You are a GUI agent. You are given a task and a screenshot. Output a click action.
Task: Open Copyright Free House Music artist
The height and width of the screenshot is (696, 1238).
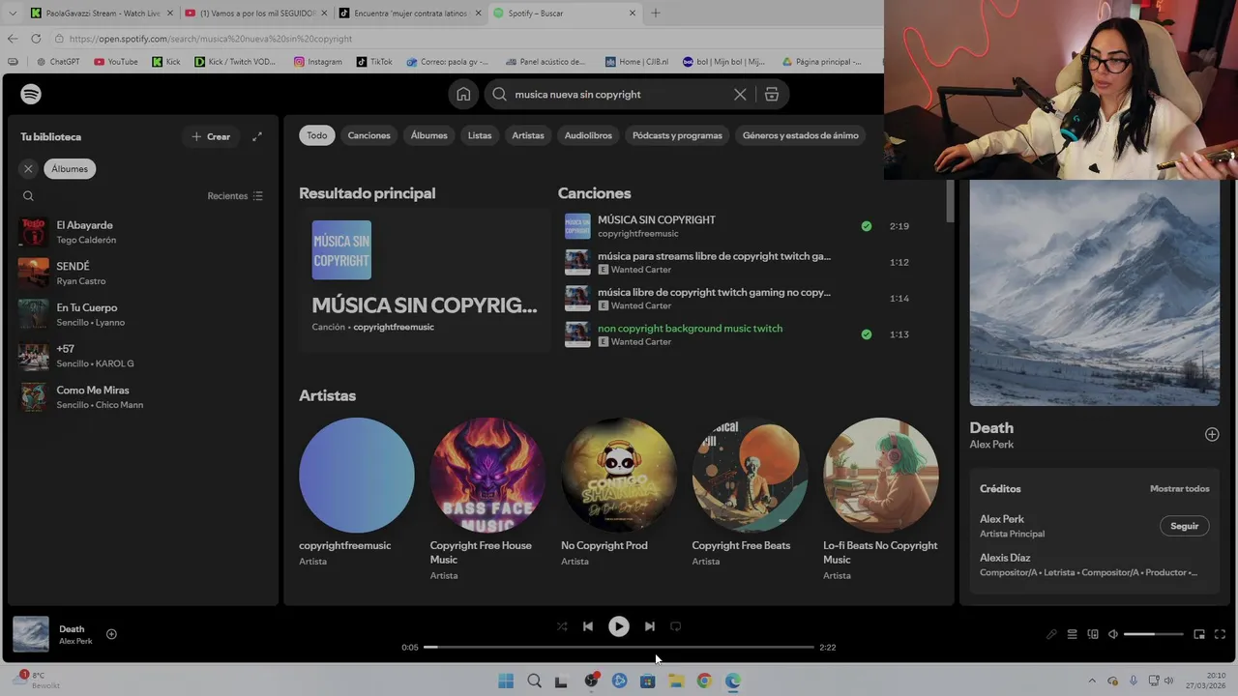pyautogui.click(x=486, y=475)
